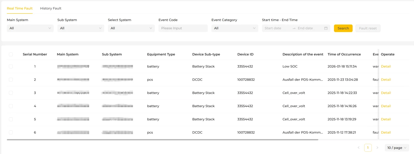This screenshot has height=154, width=414.
Task: Click pcs equipment type in row 2
Action: pos(150,80)
